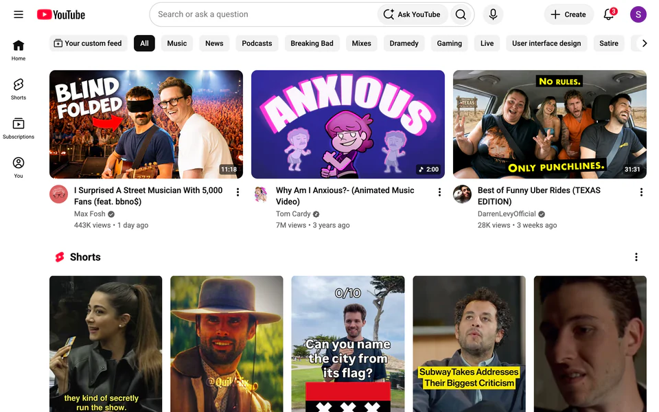Screen dimensions: 659x412
Task: Open Short captioned they kind of secretly
Action: pyautogui.click(x=106, y=344)
